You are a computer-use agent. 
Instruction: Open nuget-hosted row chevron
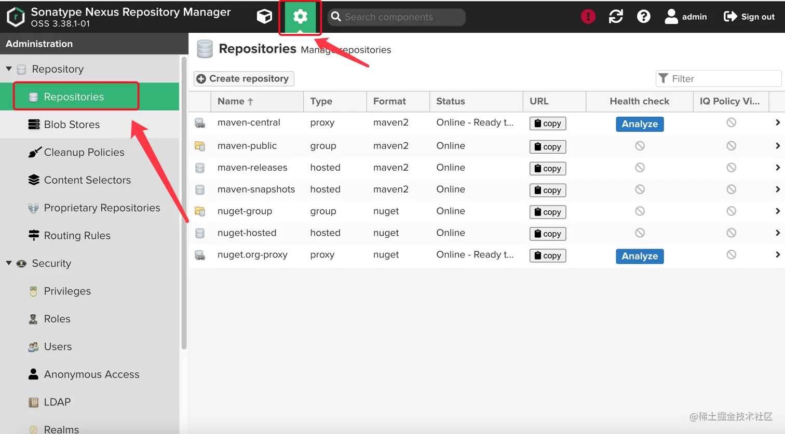click(x=777, y=233)
